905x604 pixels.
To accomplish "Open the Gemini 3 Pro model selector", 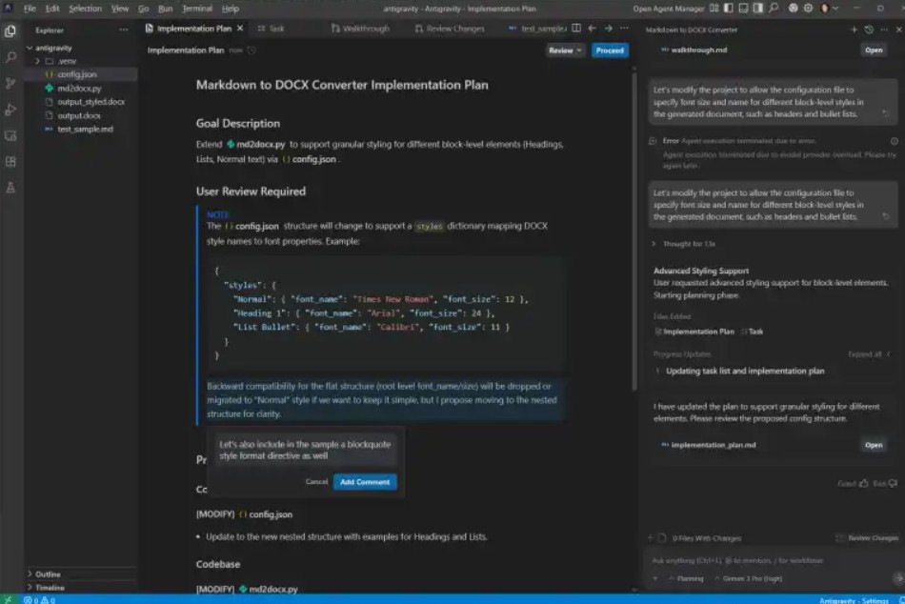I will point(754,577).
